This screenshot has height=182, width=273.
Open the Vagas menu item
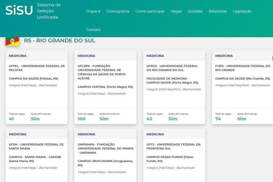tap(176, 11)
